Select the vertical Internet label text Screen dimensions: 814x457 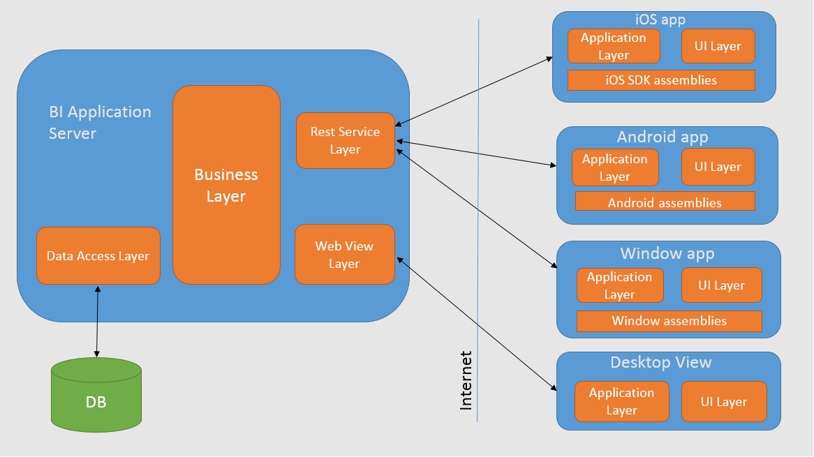[466, 380]
